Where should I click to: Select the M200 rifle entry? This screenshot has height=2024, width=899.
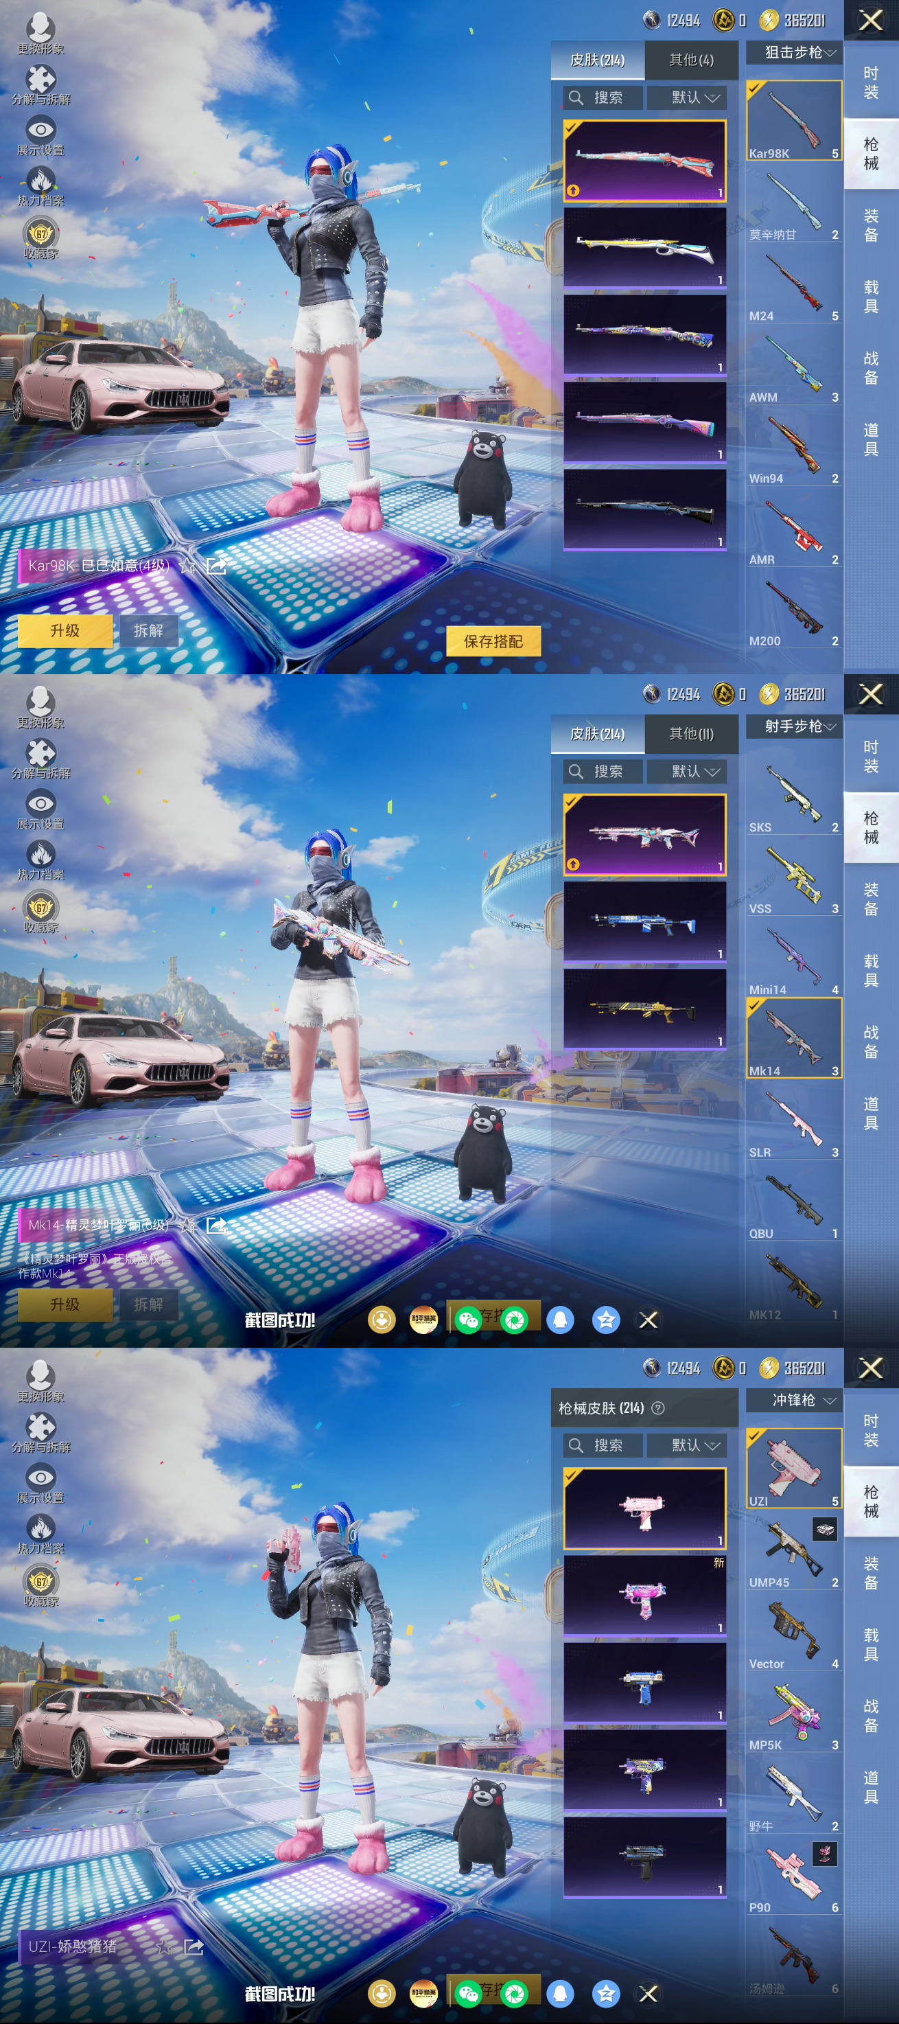pos(794,609)
